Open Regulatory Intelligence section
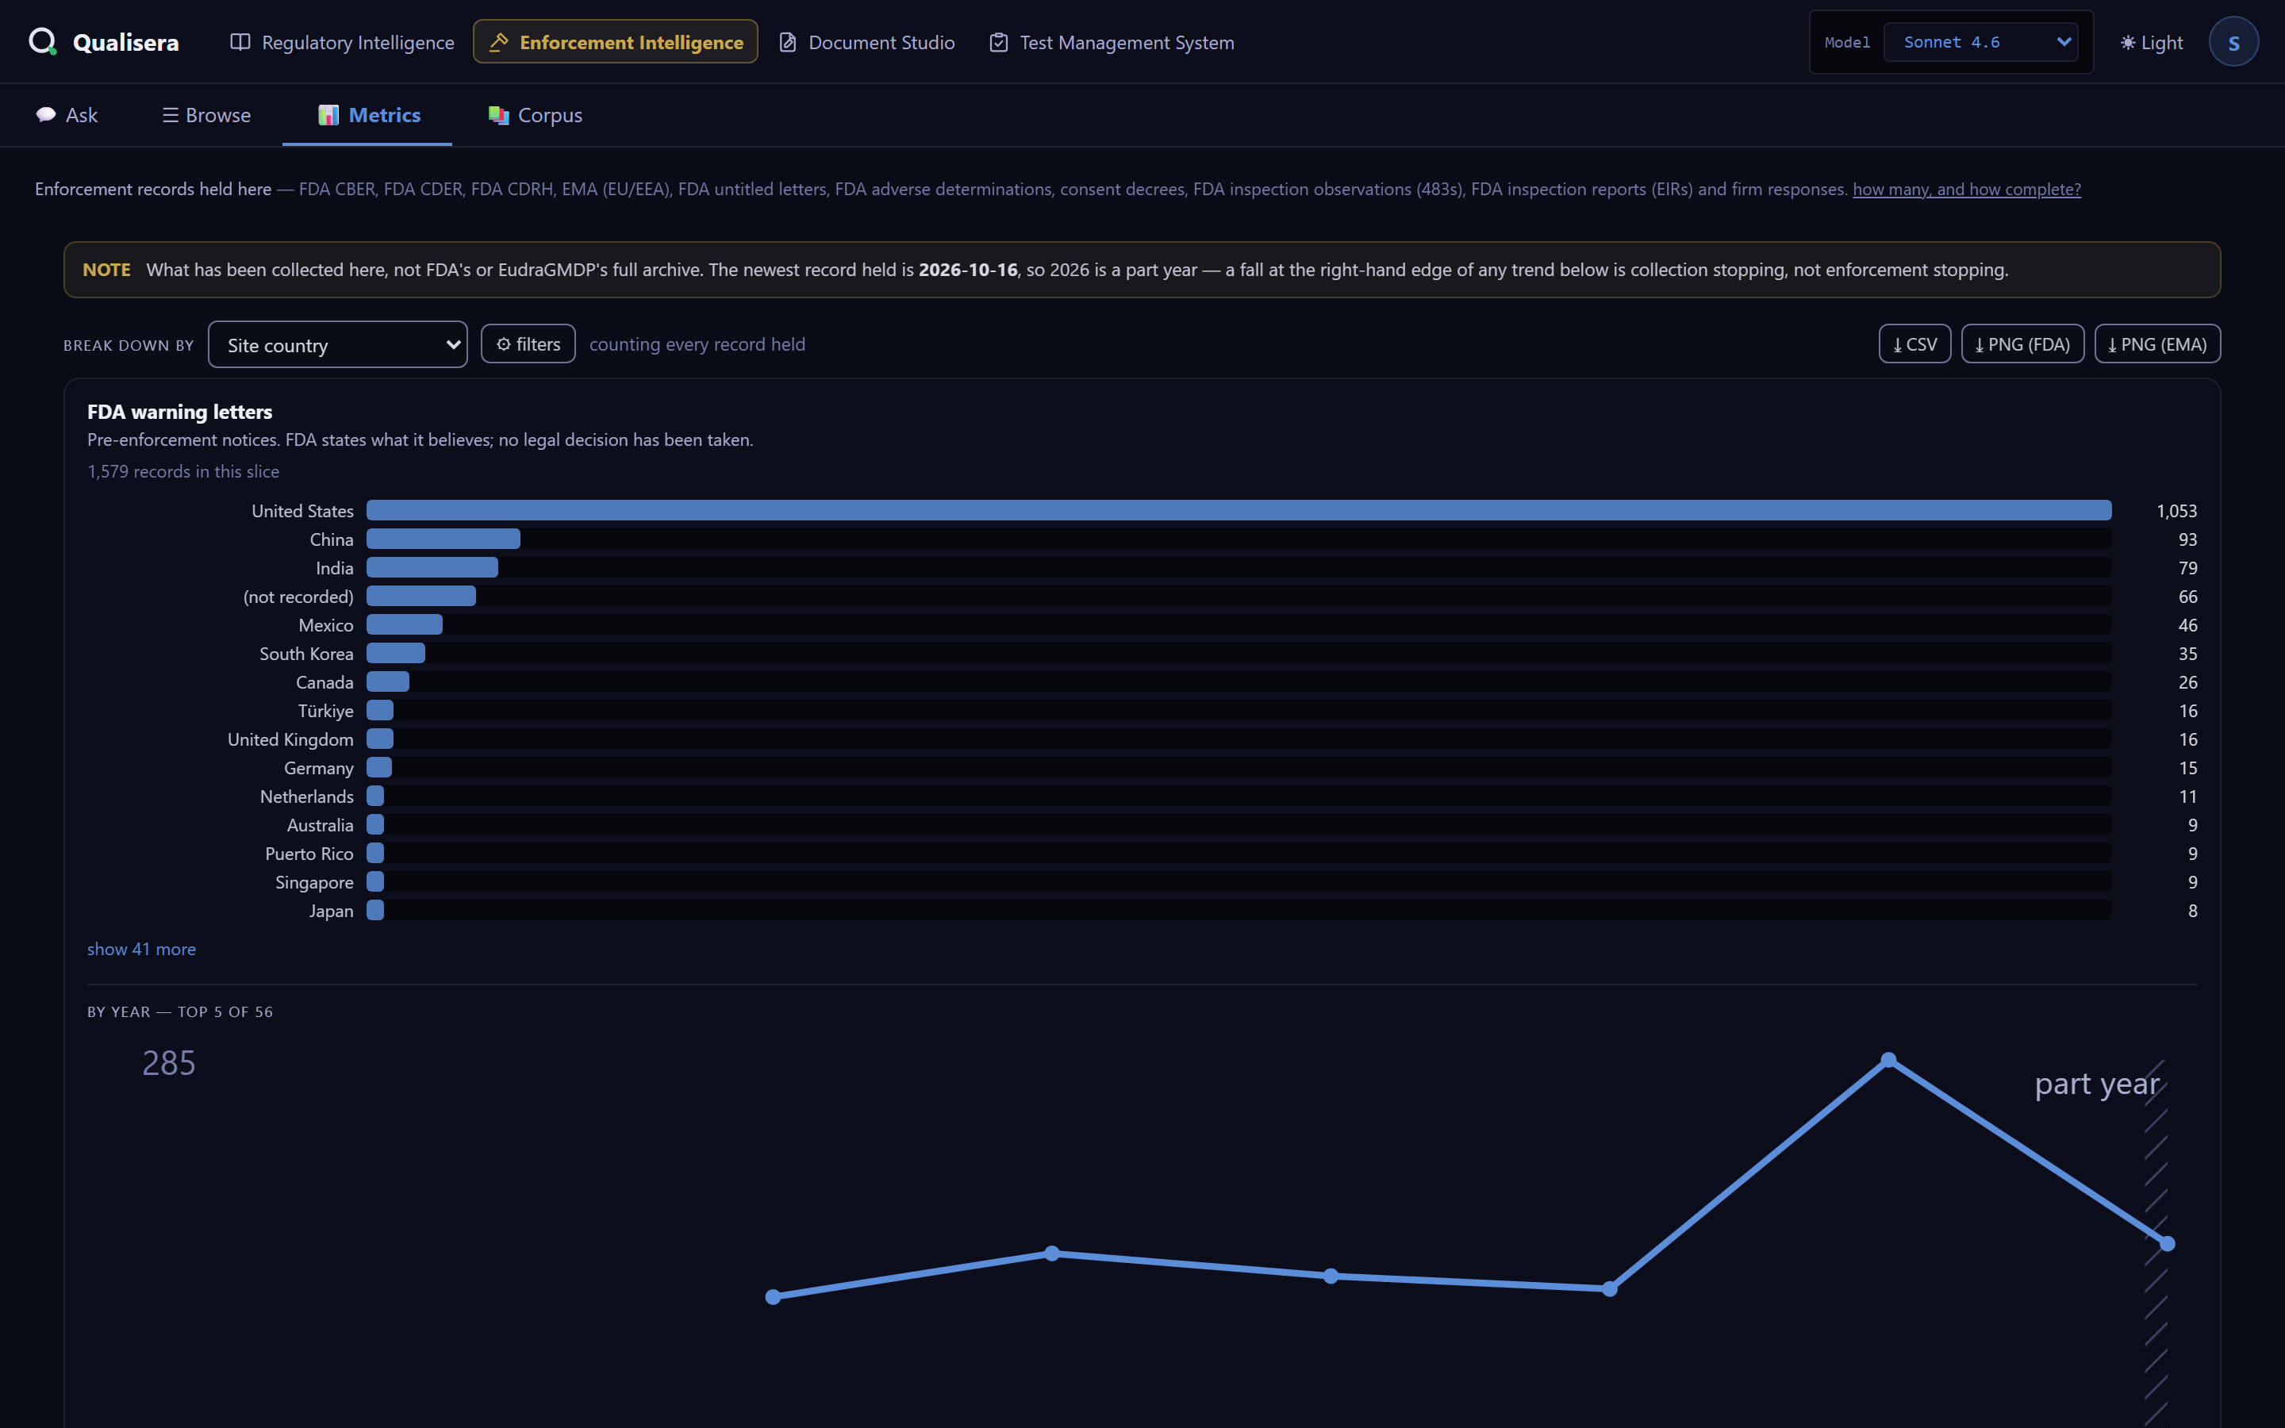The image size is (2285, 1428). [x=342, y=43]
